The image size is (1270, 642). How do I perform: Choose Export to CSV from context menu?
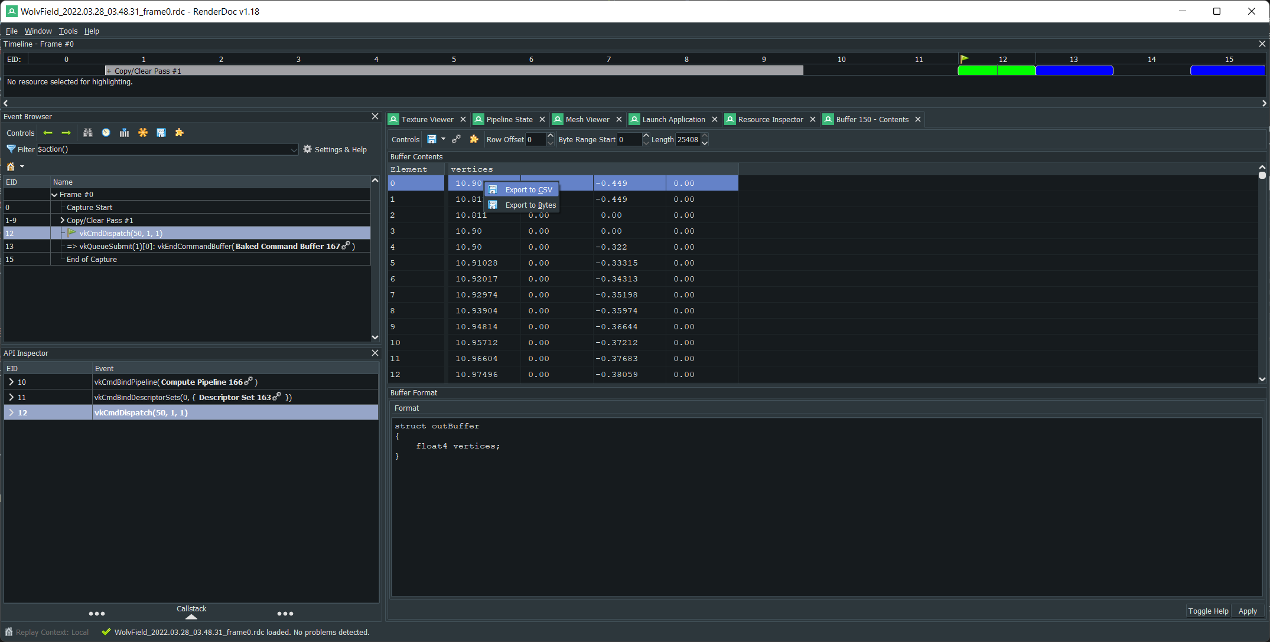click(x=522, y=190)
